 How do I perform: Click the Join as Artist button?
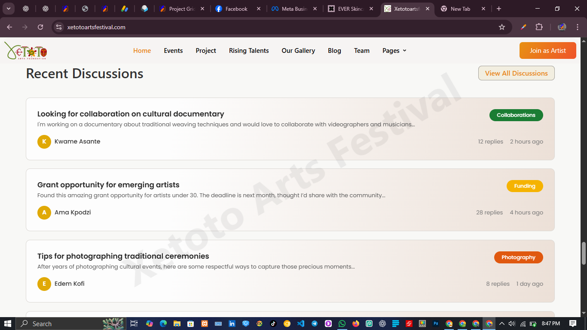click(547, 50)
